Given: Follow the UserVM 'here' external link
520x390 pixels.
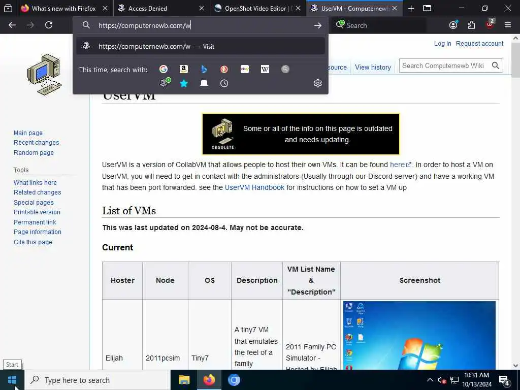Looking at the screenshot, I should point(400,165).
